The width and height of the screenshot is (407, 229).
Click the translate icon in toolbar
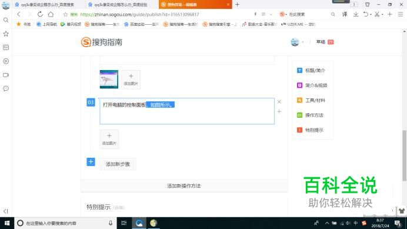345,14
